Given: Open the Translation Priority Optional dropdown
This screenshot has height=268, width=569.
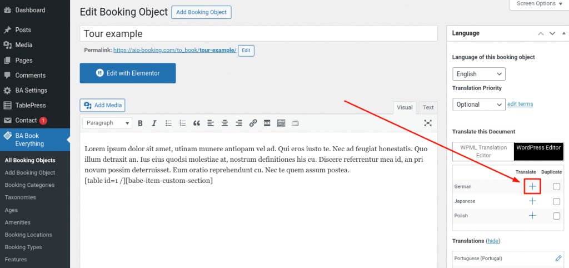Looking at the screenshot, I should 478,105.
